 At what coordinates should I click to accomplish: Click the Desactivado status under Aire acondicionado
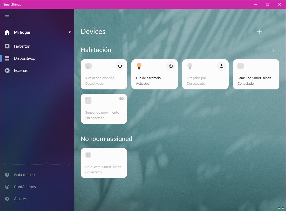[x=94, y=83]
